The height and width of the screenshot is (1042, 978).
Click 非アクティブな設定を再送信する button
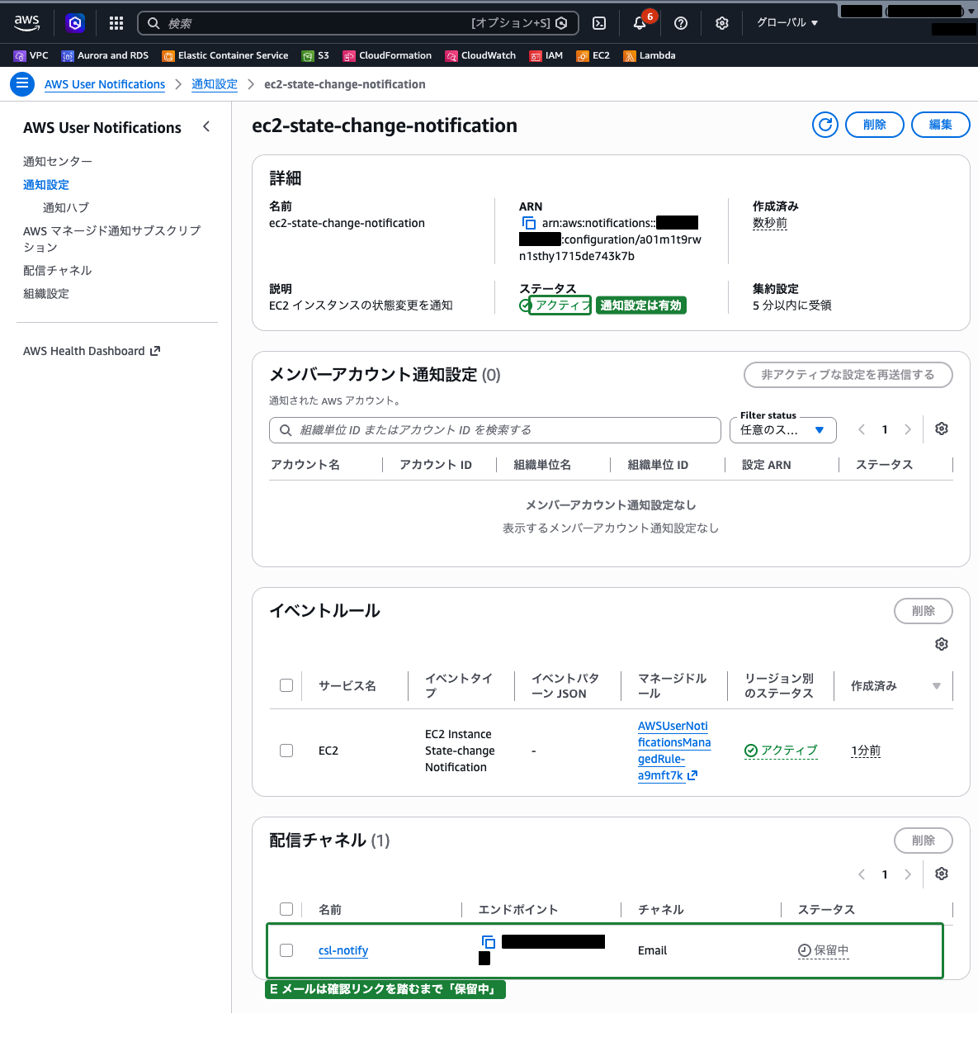point(848,375)
